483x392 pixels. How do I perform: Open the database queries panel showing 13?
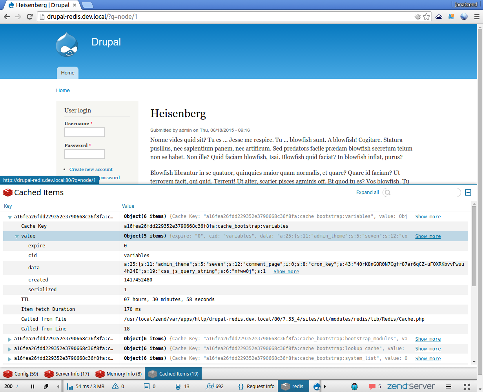(x=182, y=387)
